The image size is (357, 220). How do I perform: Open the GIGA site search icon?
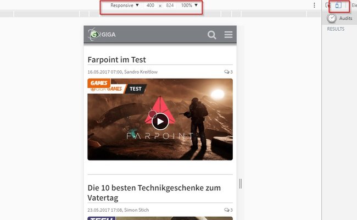click(x=212, y=35)
